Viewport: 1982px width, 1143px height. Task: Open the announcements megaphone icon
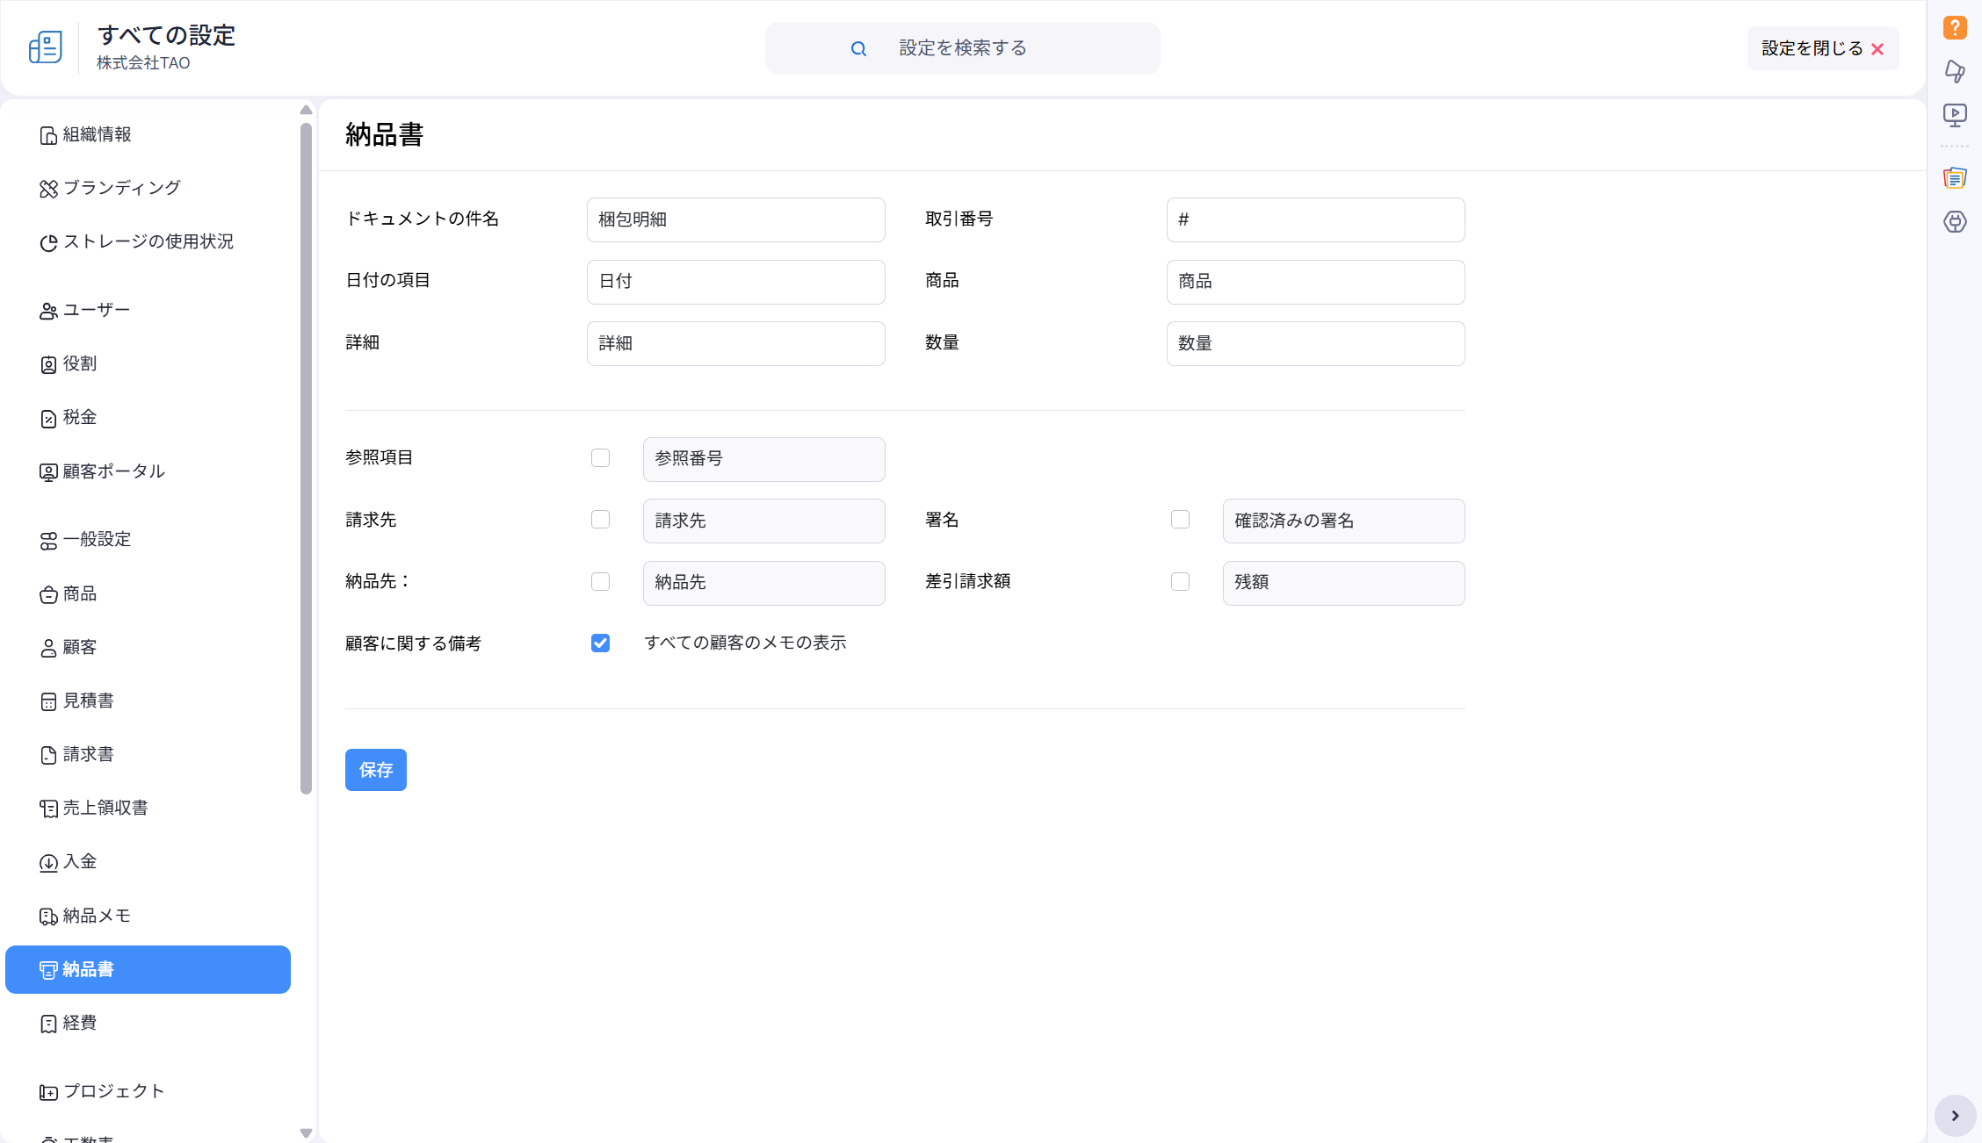1955,71
